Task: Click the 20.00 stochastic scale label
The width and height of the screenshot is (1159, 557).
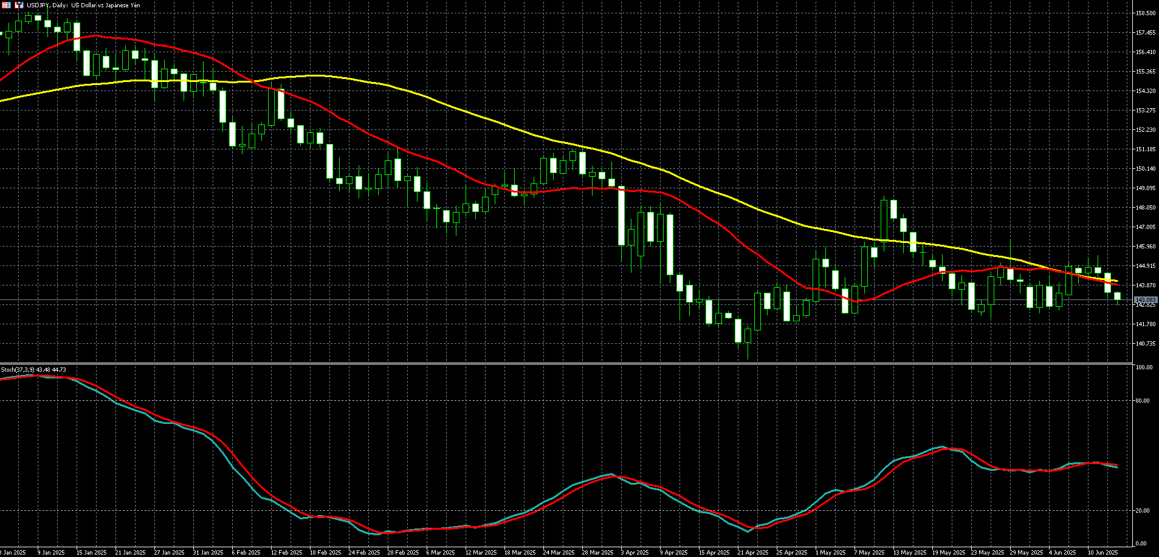Action: pyautogui.click(x=1143, y=510)
